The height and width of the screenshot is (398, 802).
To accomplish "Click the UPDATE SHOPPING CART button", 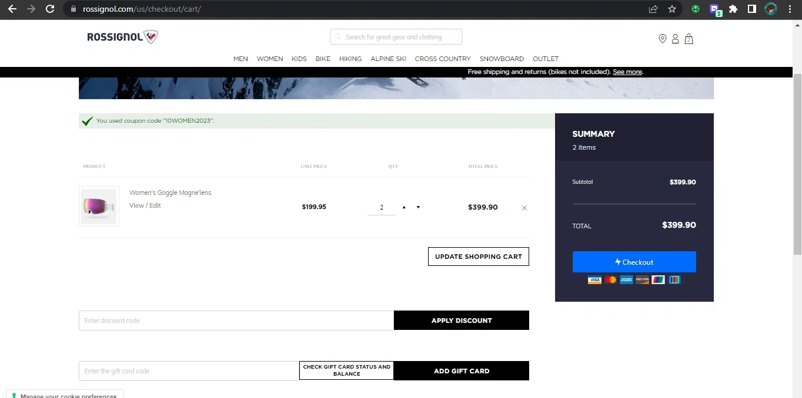I will pos(479,257).
